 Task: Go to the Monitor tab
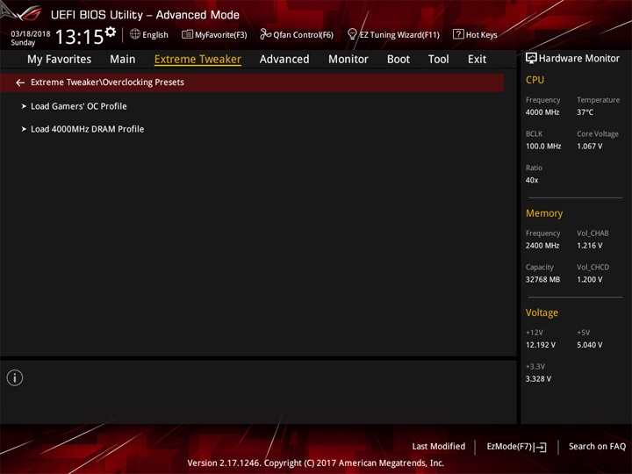(x=348, y=60)
